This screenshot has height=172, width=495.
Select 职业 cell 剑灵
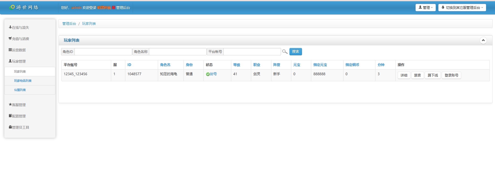[x=257, y=74]
